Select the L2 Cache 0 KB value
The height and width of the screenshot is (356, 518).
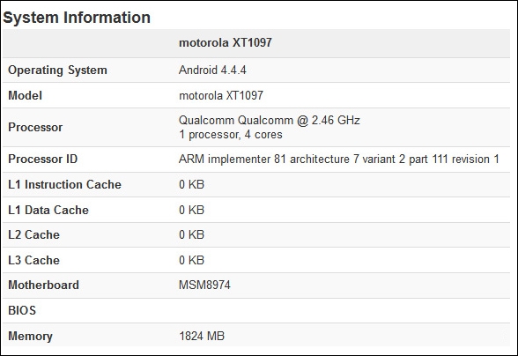tap(192, 234)
